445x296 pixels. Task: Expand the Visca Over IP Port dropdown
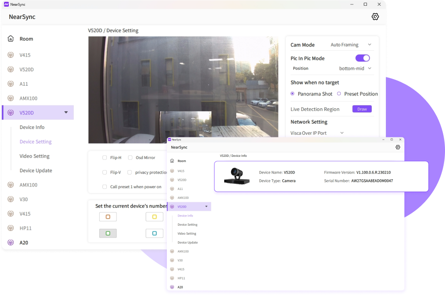point(342,133)
